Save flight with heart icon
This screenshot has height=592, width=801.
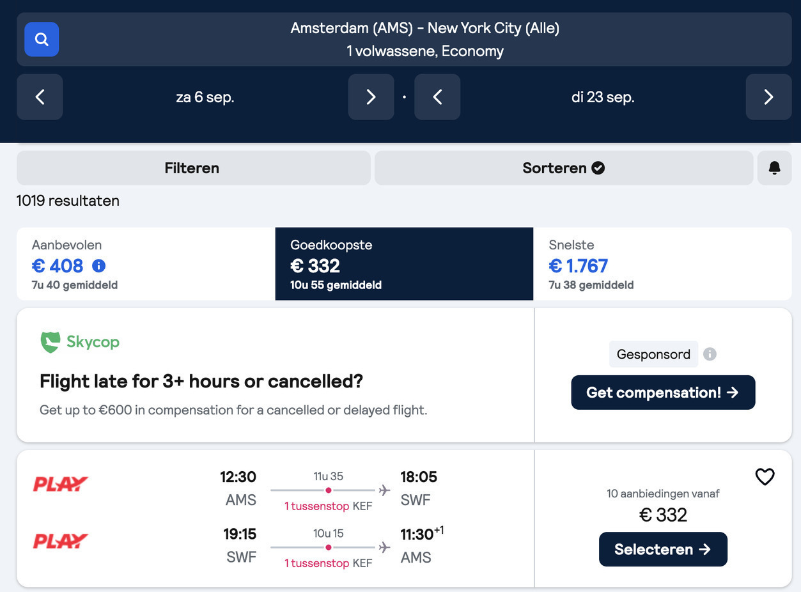pyautogui.click(x=765, y=477)
